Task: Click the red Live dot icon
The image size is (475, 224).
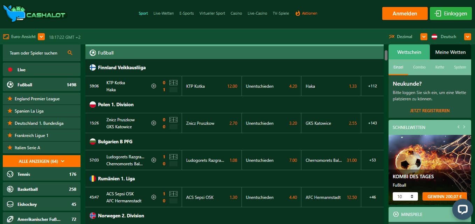Action: point(10,70)
